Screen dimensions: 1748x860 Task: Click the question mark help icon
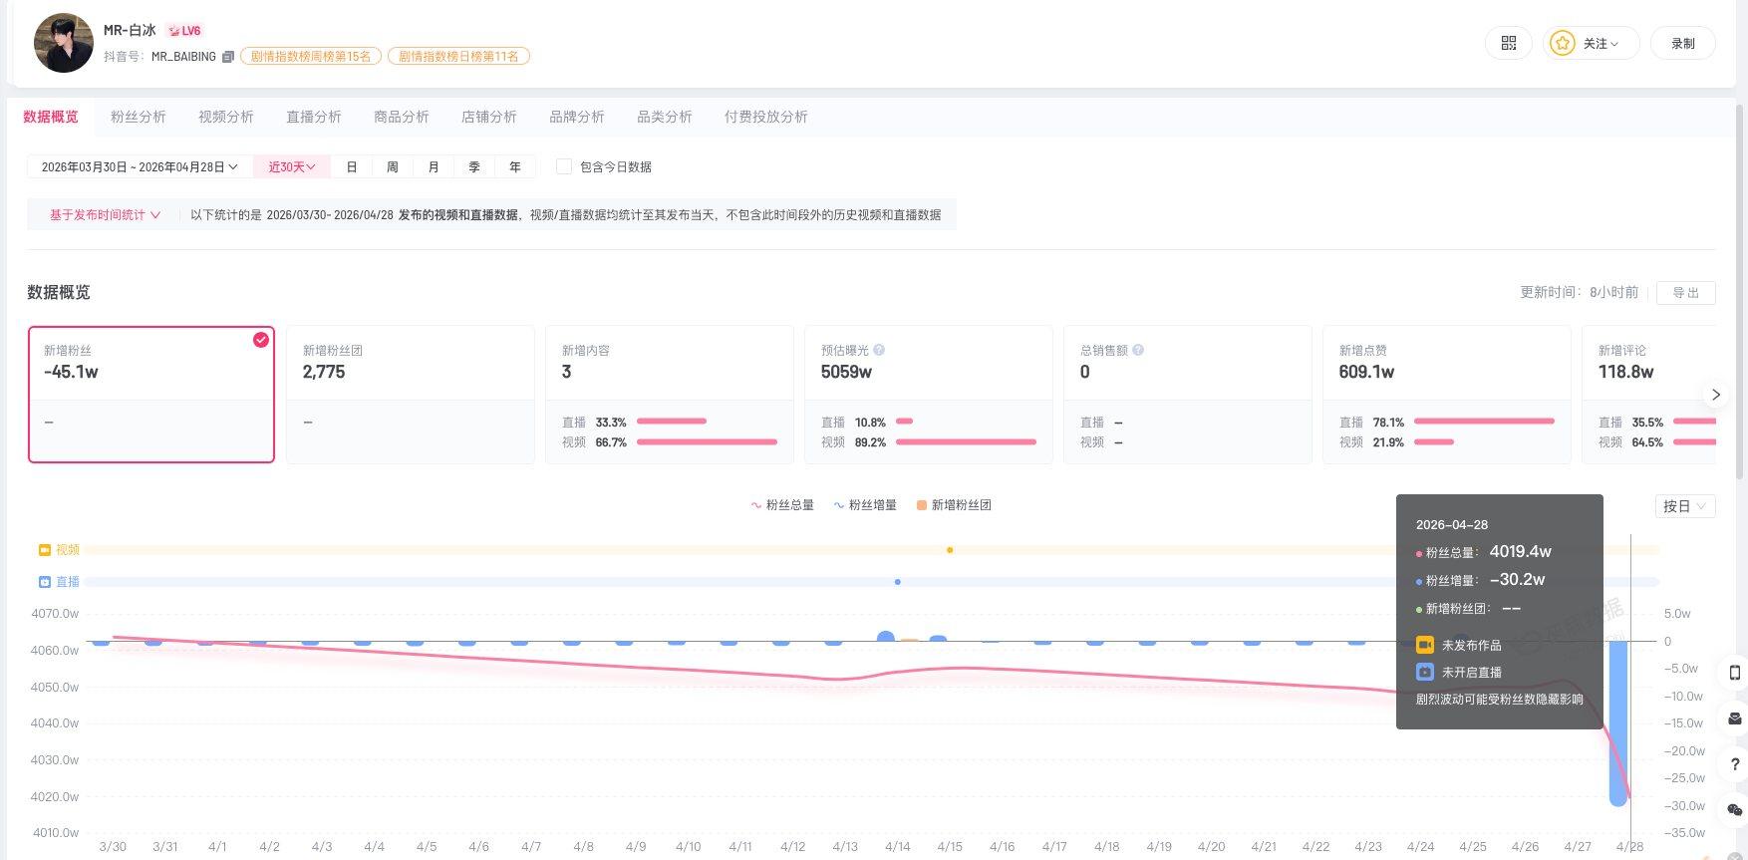pos(1734,764)
